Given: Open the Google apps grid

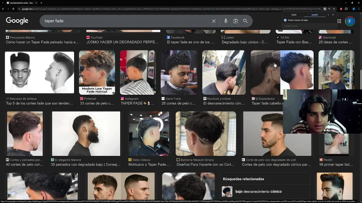Looking at the screenshot, I should click(x=339, y=21).
